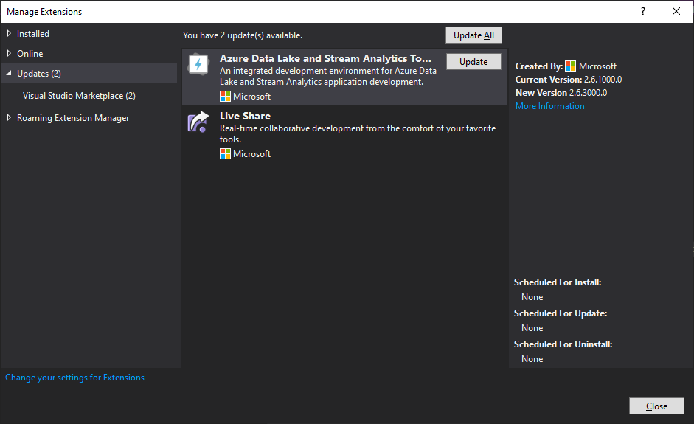Click the Live Share extension icon
Screen dimensions: 694x424
[x=198, y=122]
